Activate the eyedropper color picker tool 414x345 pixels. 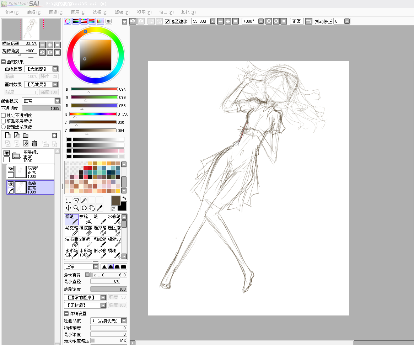(x=100, y=208)
